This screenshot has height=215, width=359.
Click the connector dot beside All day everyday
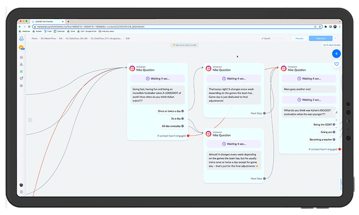tap(183, 126)
